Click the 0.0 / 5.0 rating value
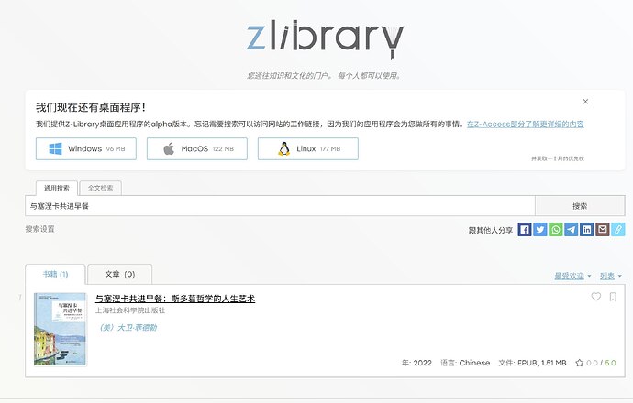Image resolution: width=633 pixels, height=403 pixels. click(x=601, y=363)
